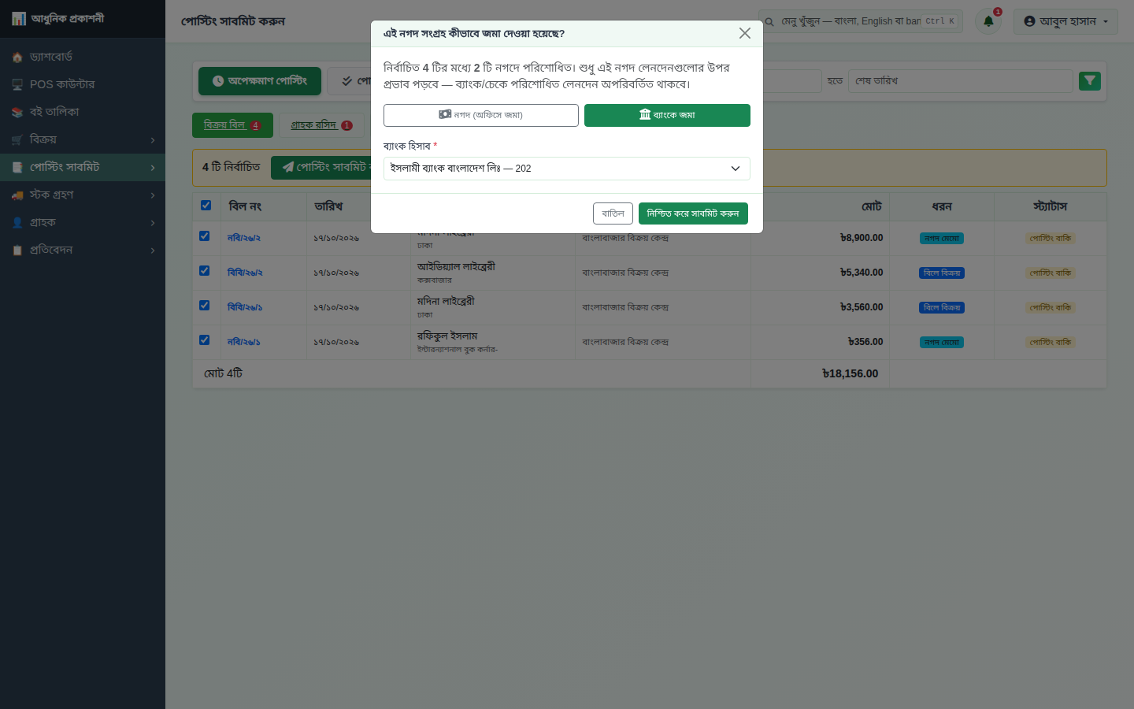
Task: Click the ড্যাশবোর্ড home icon in sidebar
Action: (17, 58)
